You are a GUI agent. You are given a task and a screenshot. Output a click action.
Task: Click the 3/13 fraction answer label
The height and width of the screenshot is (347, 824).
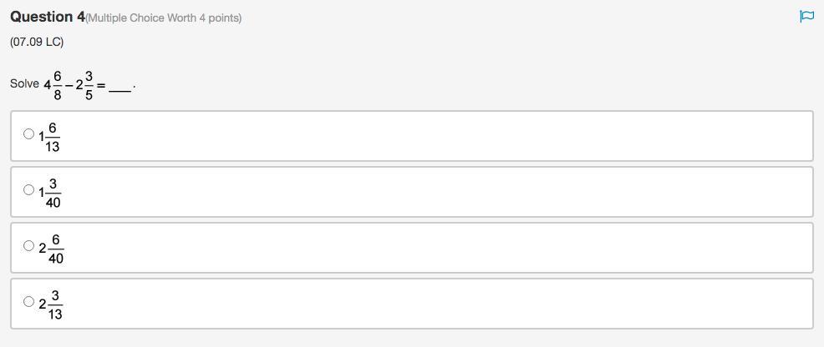point(50,304)
